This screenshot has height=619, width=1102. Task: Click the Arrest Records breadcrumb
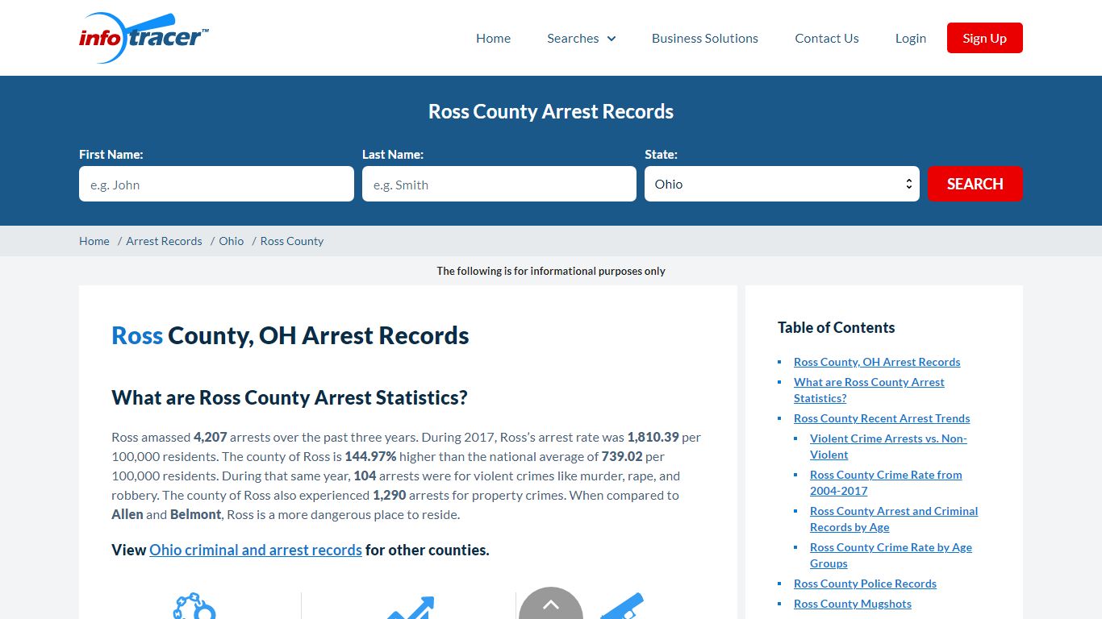[x=165, y=241]
